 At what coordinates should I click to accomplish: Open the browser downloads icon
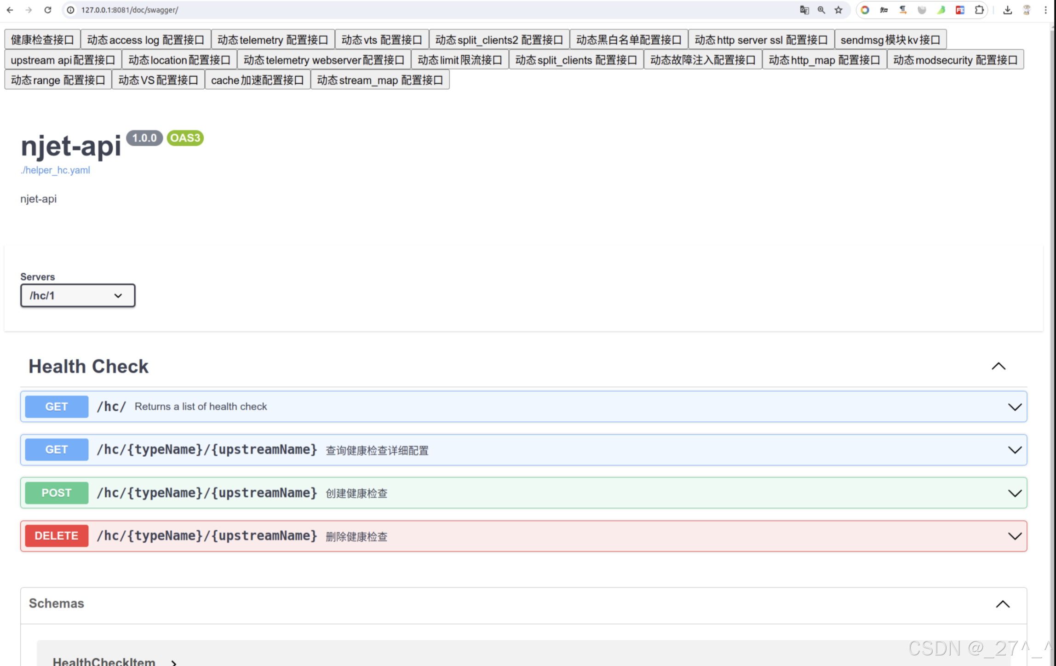(x=1007, y=10)
